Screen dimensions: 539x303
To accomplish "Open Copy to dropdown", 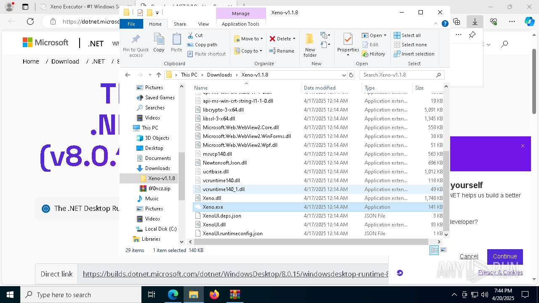I will (x=248, y=51).
